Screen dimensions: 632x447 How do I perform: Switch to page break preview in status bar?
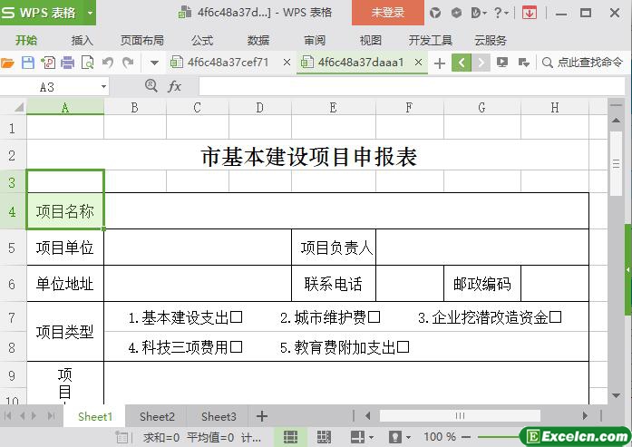[324, 436]
